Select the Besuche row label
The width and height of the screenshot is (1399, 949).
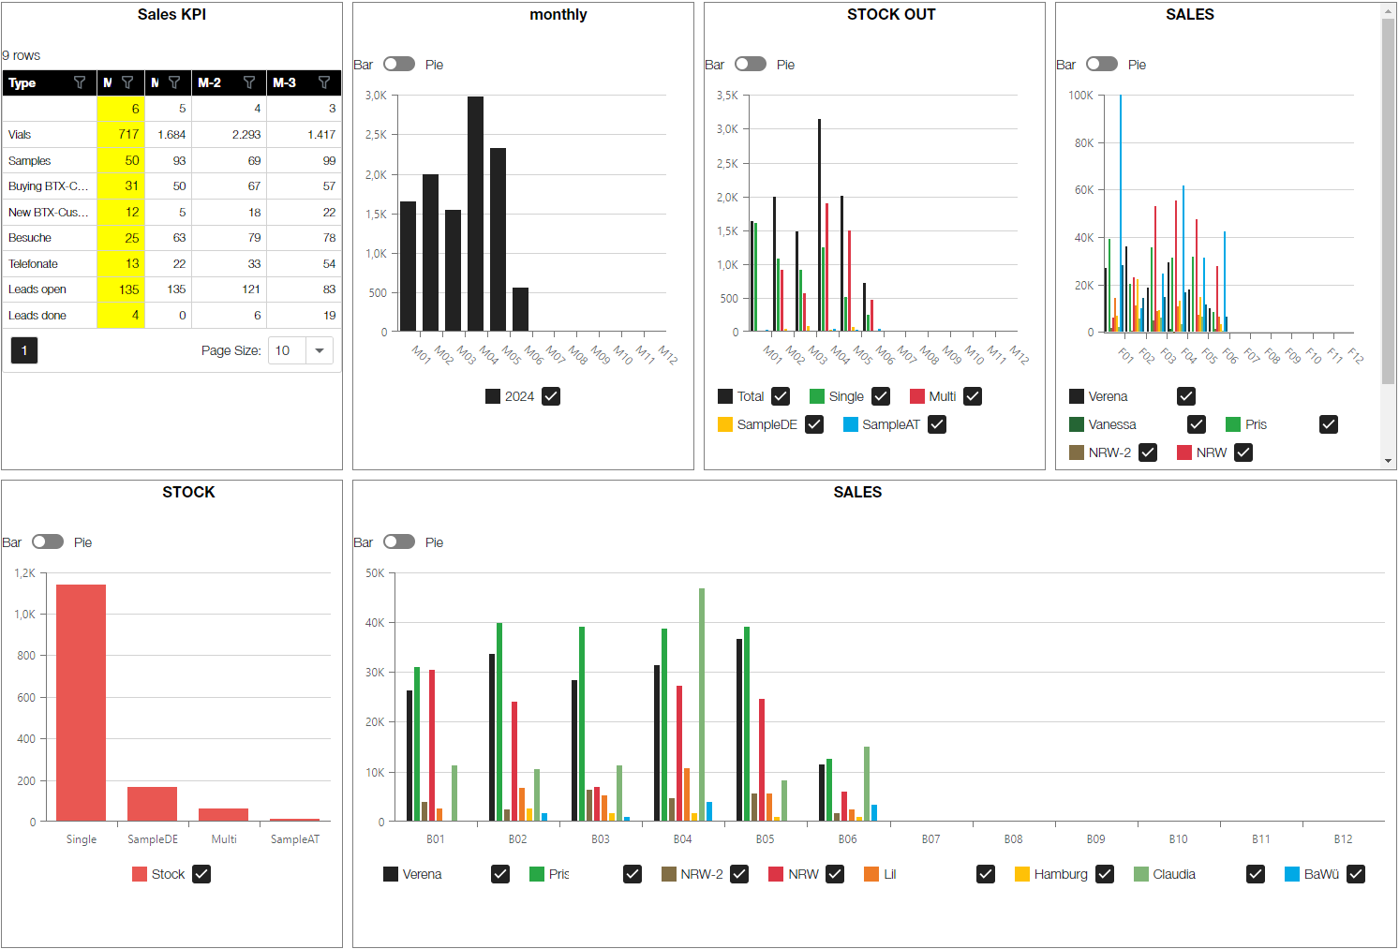pos(30,238)
